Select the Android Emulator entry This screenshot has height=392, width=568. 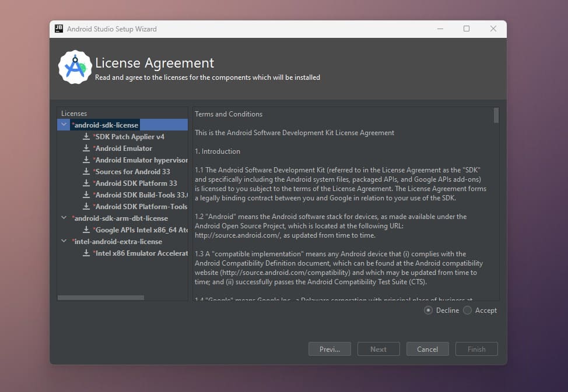point(122,148)
